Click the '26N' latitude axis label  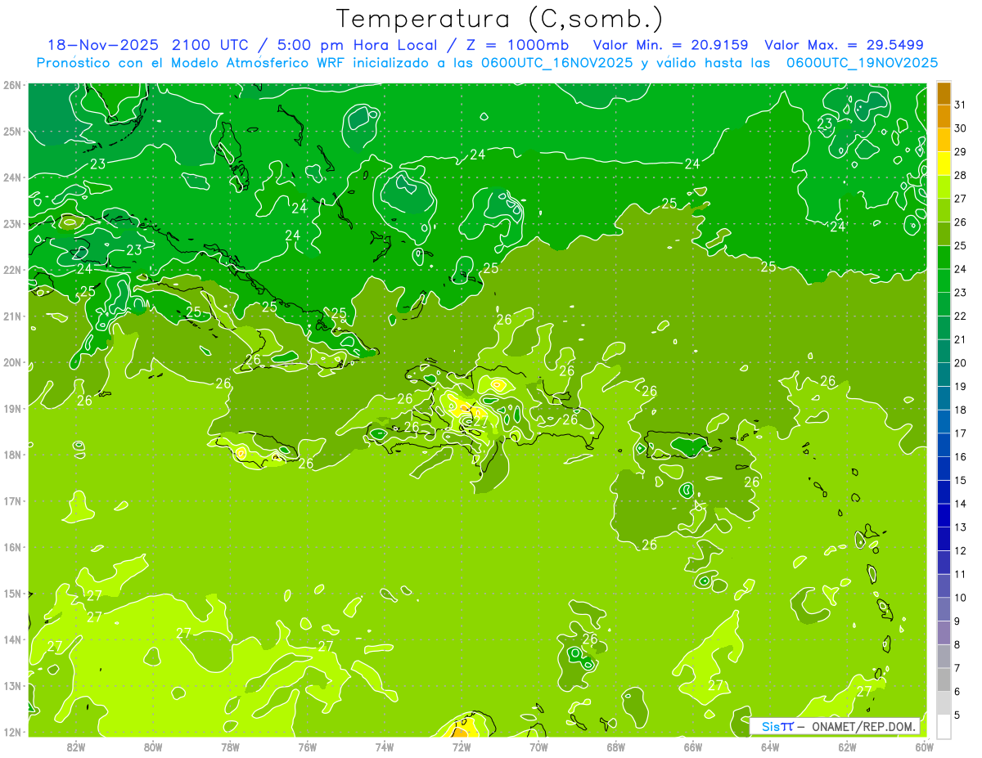click(x=12, y=85)
